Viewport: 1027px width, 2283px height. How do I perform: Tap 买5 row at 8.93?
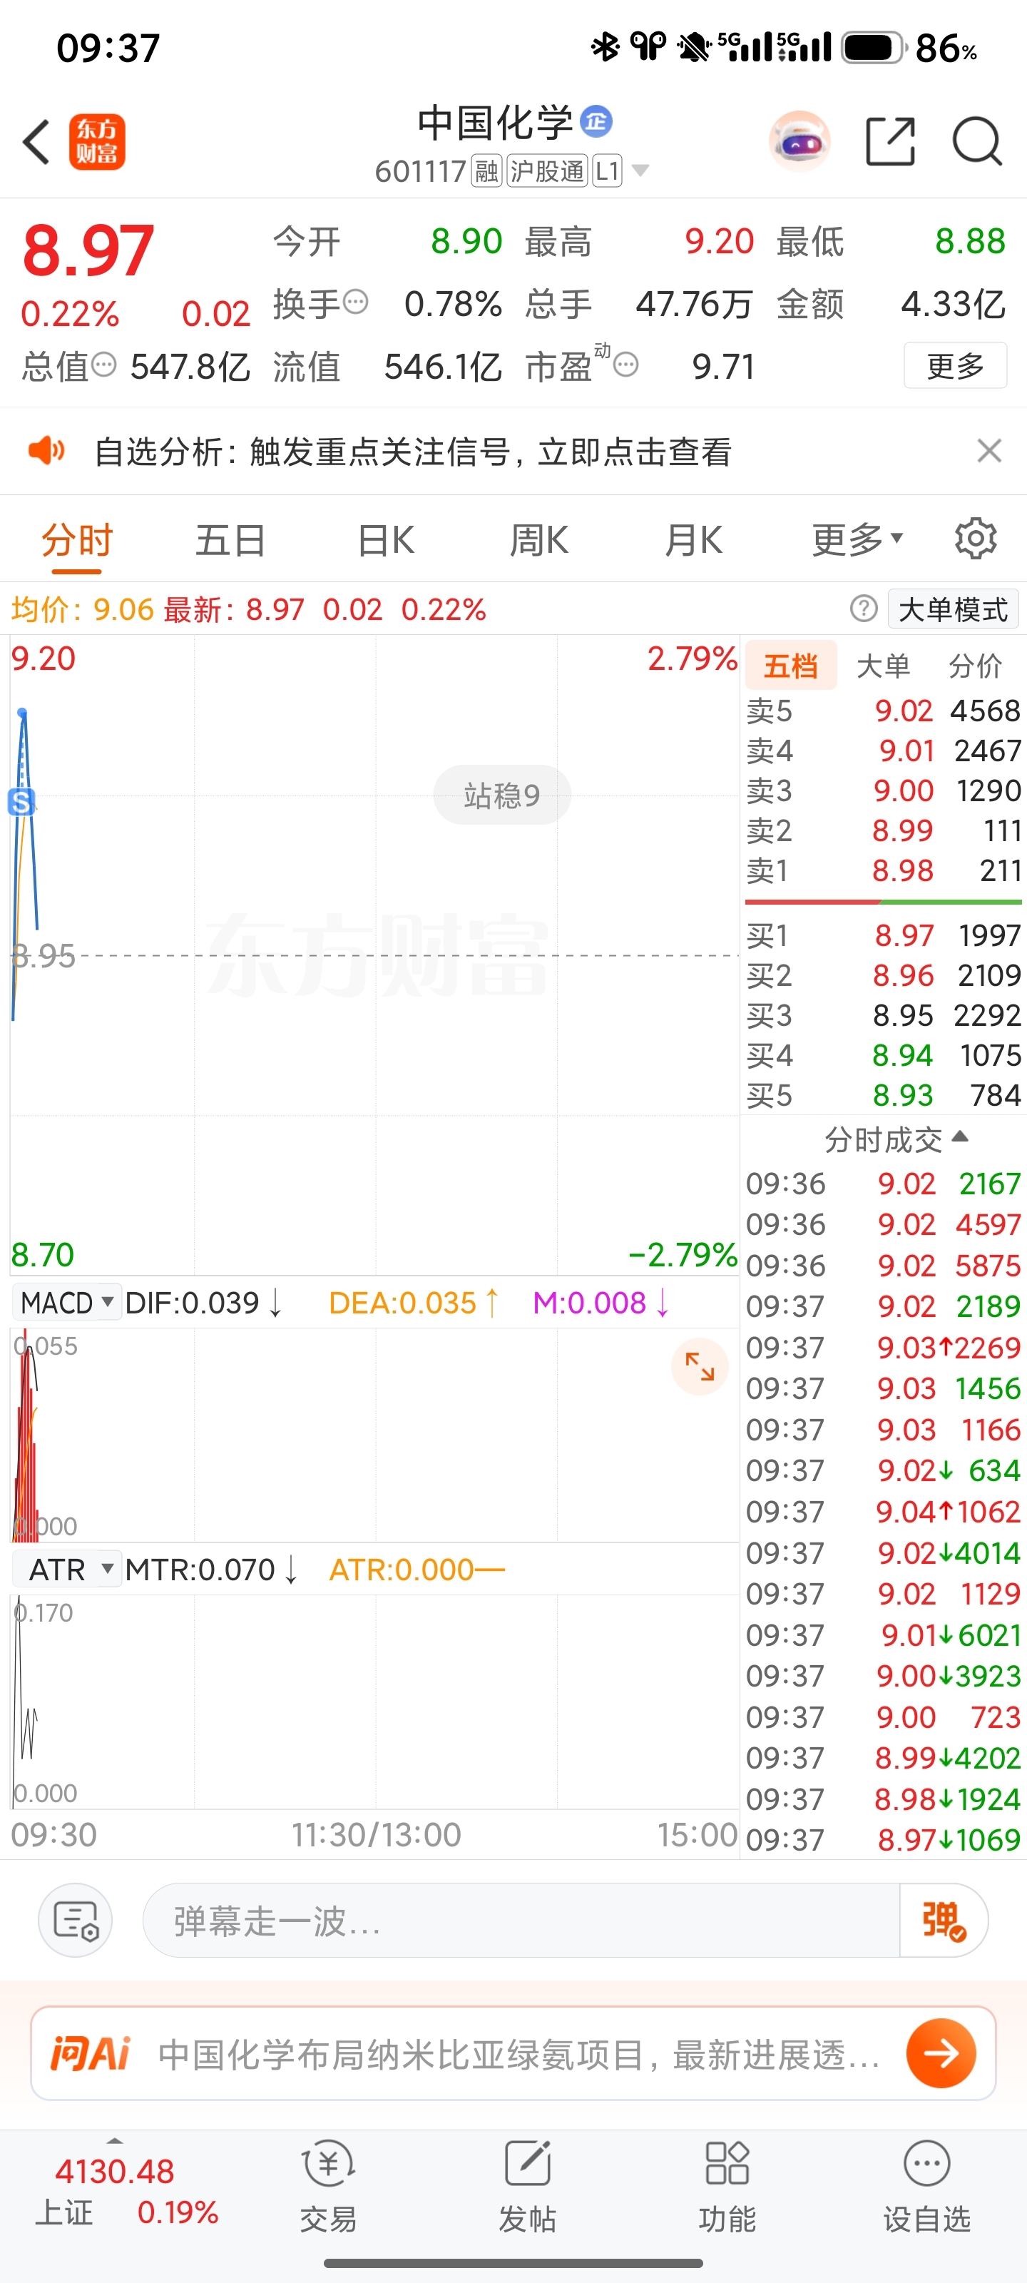pyautogui.click(x=884, y=1095)
